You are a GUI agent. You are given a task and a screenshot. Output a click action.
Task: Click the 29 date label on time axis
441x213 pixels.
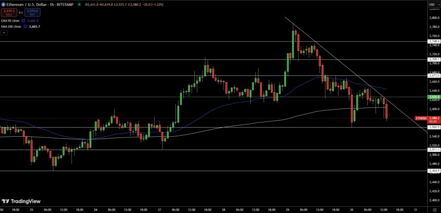[288, 210]
